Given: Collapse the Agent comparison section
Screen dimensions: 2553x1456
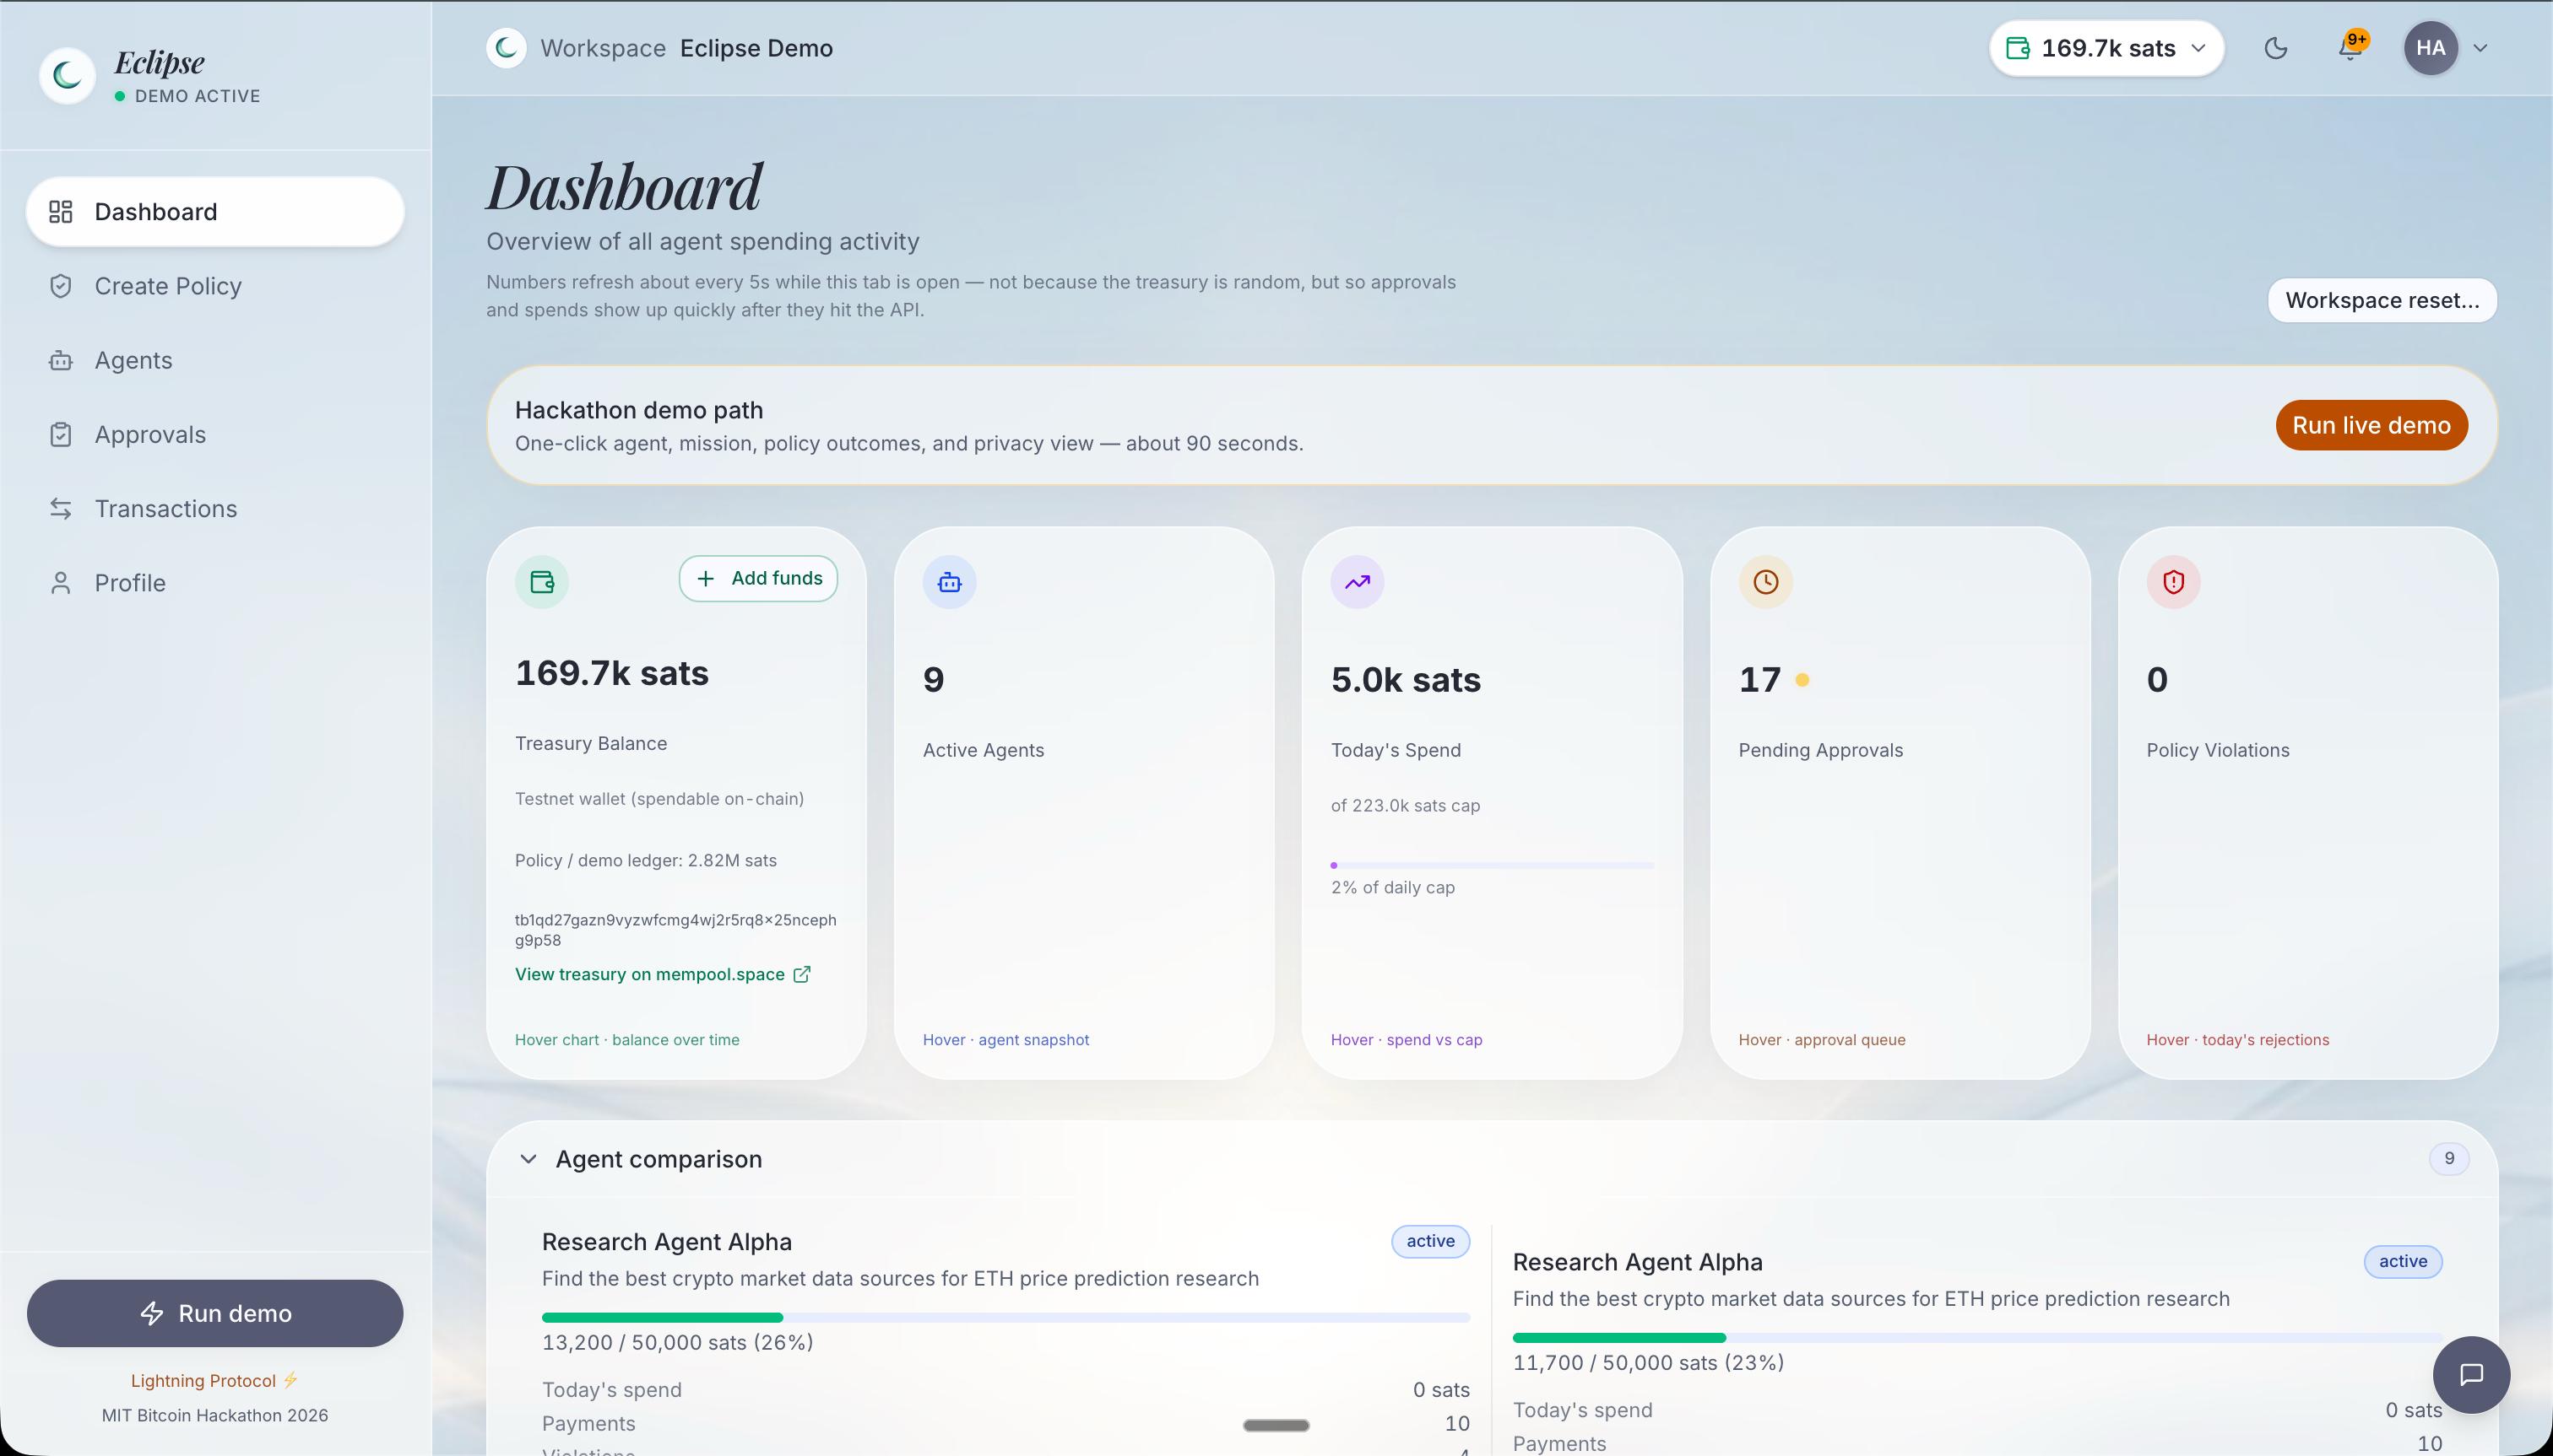Looking at the screenshot, I should pos(528,1159).
